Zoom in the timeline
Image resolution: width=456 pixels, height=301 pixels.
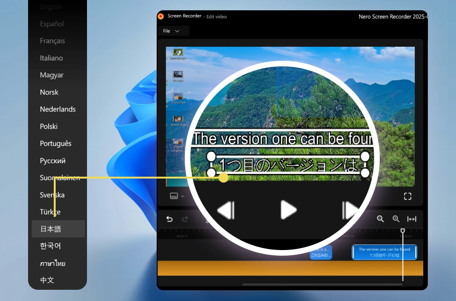[x=396, y=219]
